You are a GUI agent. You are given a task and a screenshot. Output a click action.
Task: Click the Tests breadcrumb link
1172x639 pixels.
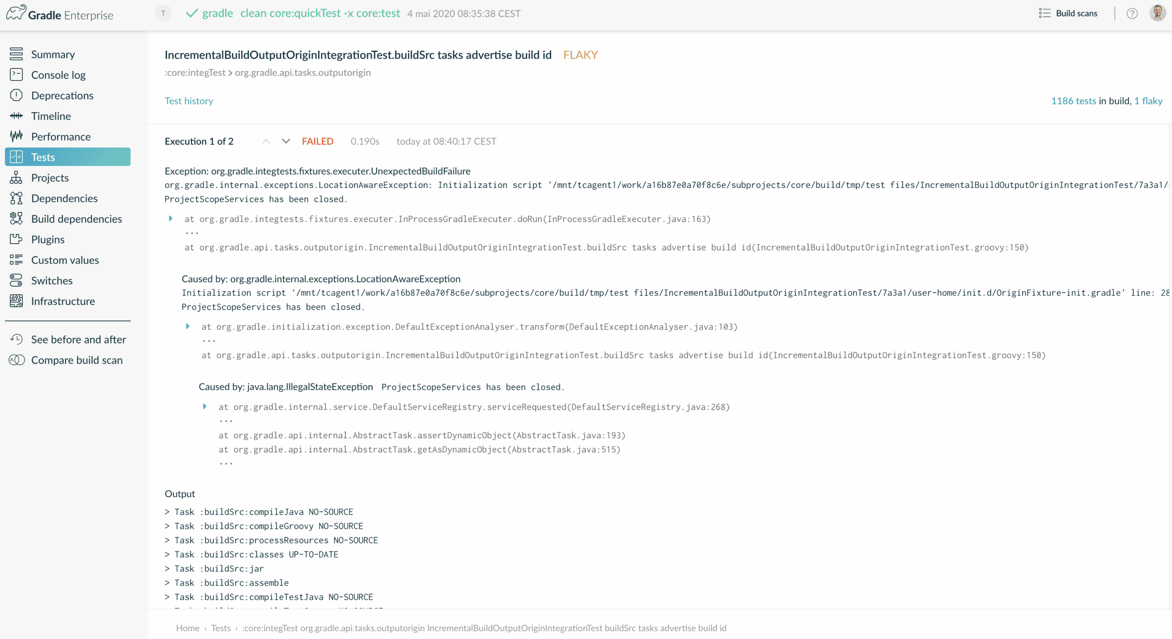pyautogui.click(x=221, y=628)
